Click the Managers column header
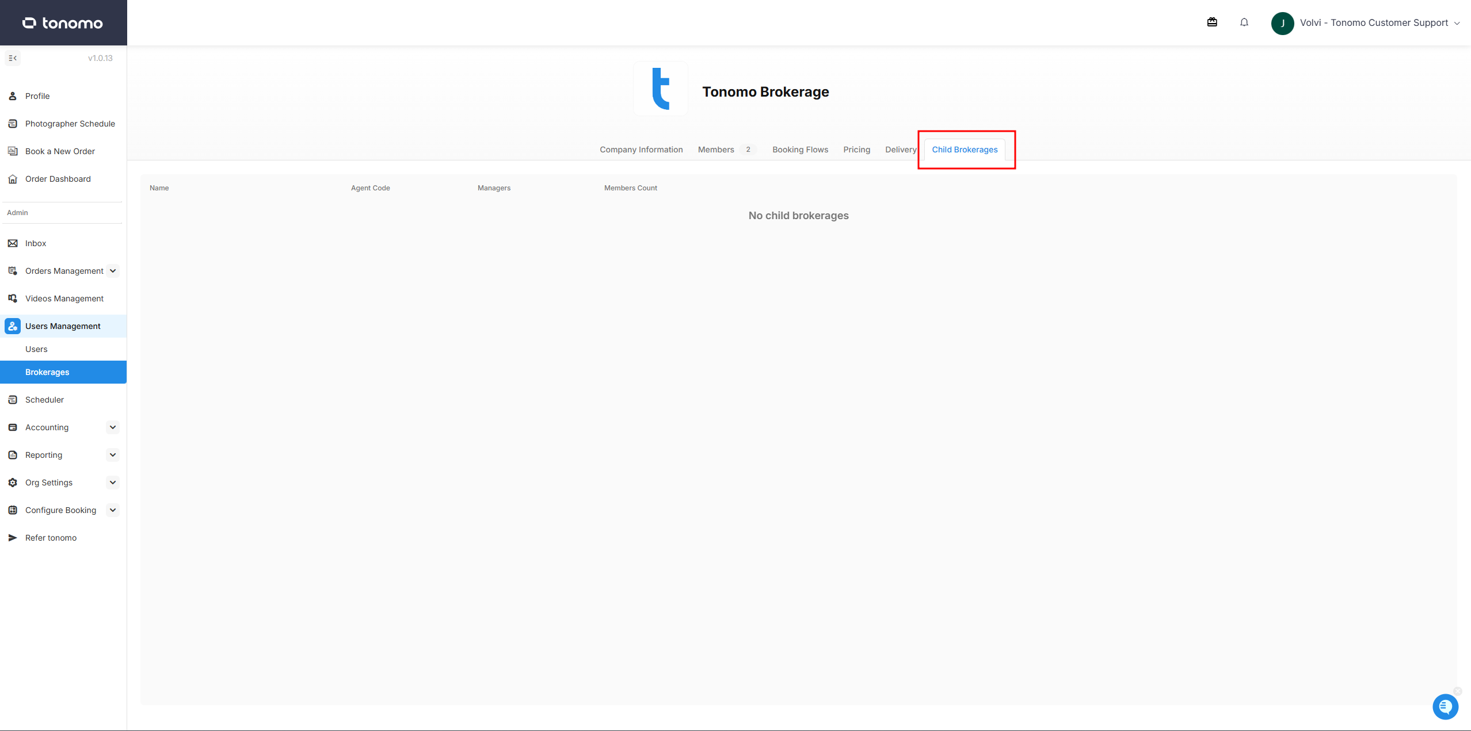Screen dimensions: 1471x731 (x=494, y=188)
